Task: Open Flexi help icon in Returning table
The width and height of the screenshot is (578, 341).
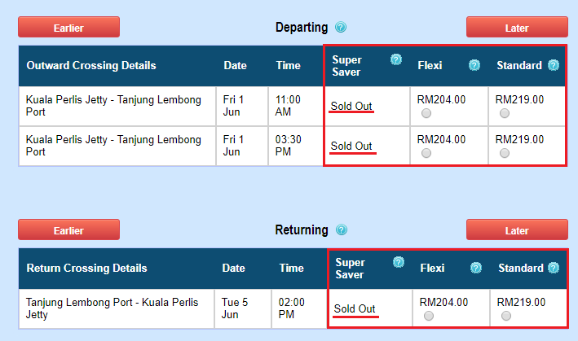Action: (x=476, y=268)
